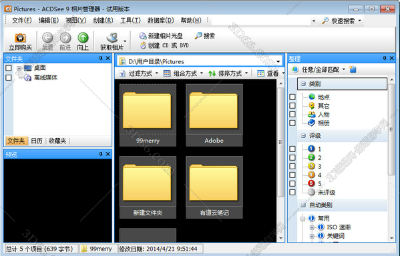Click the 新建相片光盘 disc icon
400x256 pixels.
(x=143, y=35)
